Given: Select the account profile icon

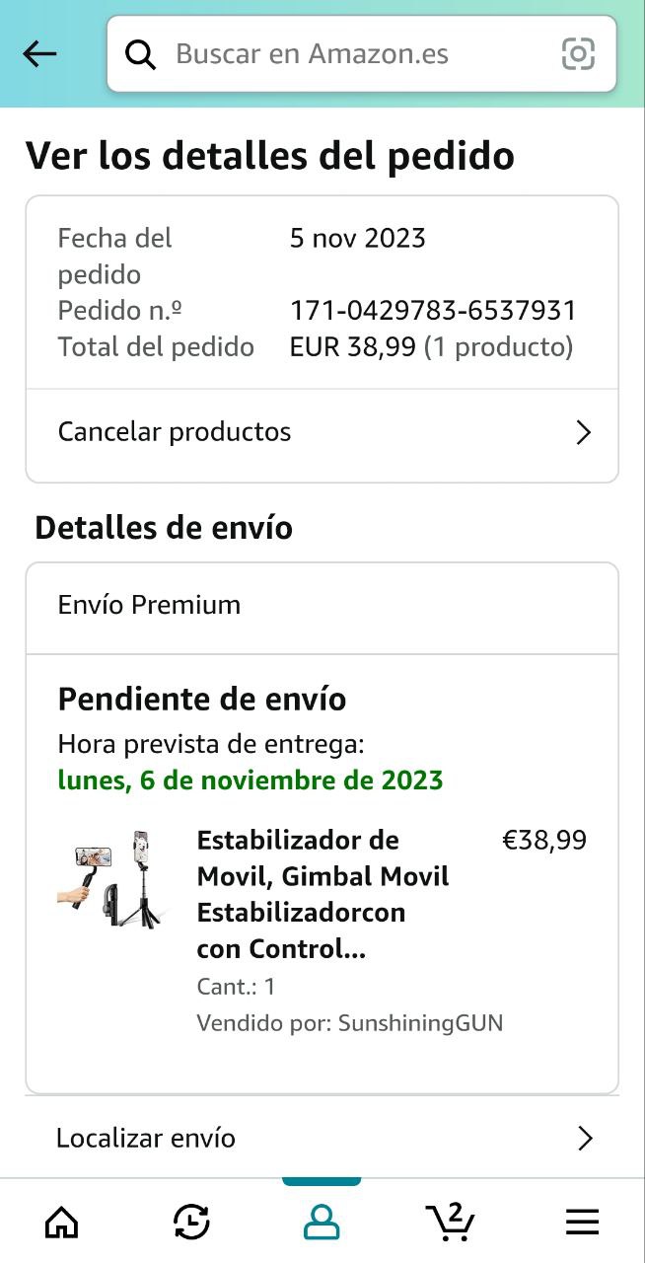Looking at the screenshot, I should (x=322, y=1224).
